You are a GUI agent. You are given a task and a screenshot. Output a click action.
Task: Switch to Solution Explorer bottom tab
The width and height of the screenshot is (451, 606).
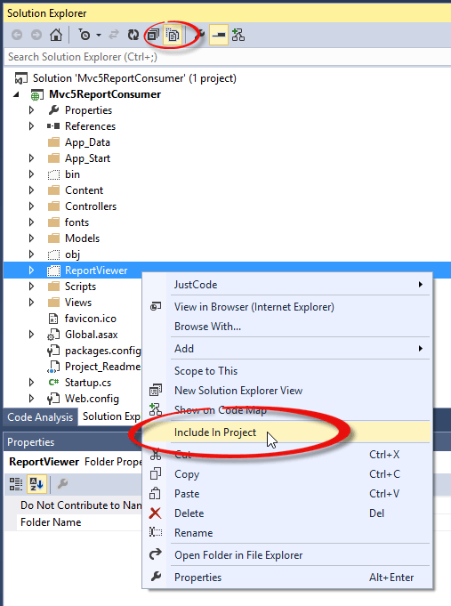111,416
